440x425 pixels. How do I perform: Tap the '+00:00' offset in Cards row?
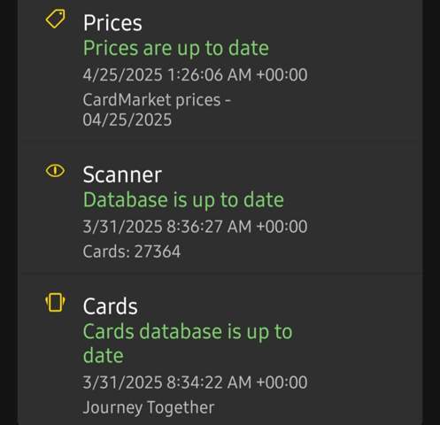[282, 382]
